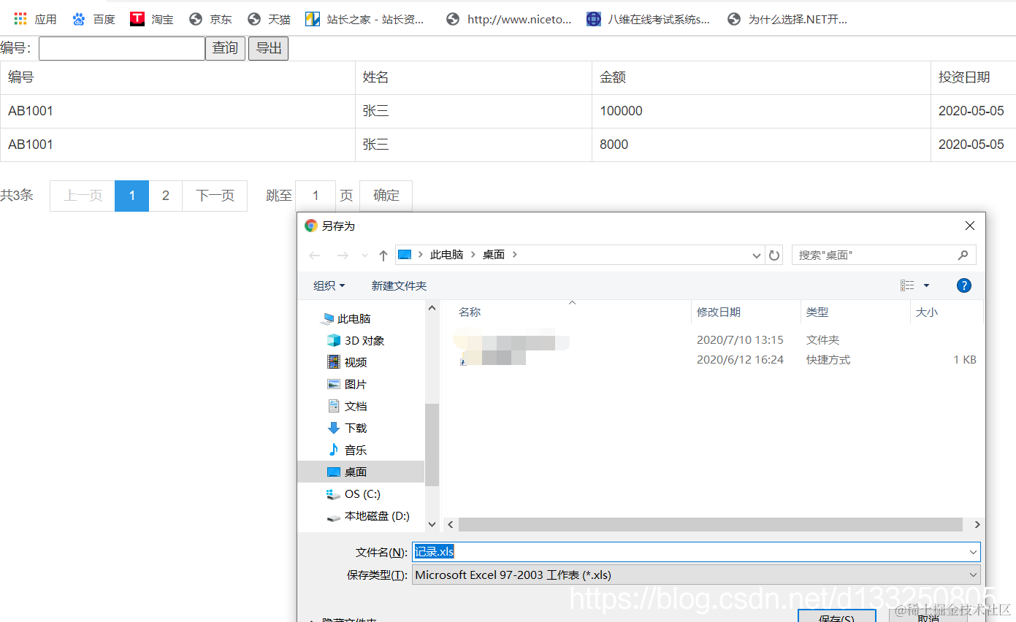
Task: Select 桌面 in the navigation tree
Action: pos(361,472)
